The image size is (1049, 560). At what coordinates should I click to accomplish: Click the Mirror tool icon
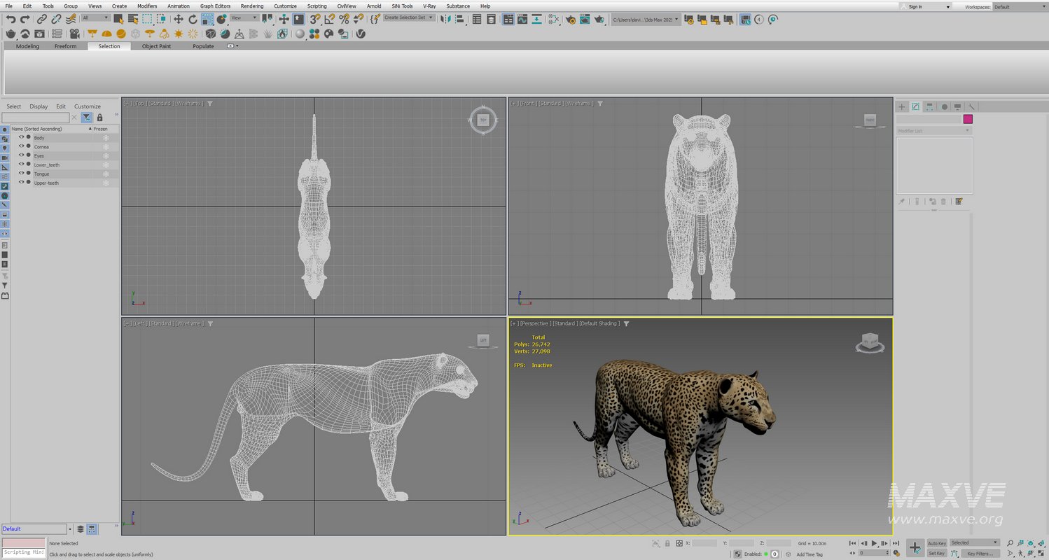coord(445,19)
